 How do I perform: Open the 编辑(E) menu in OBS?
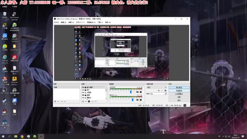[64, 22]
